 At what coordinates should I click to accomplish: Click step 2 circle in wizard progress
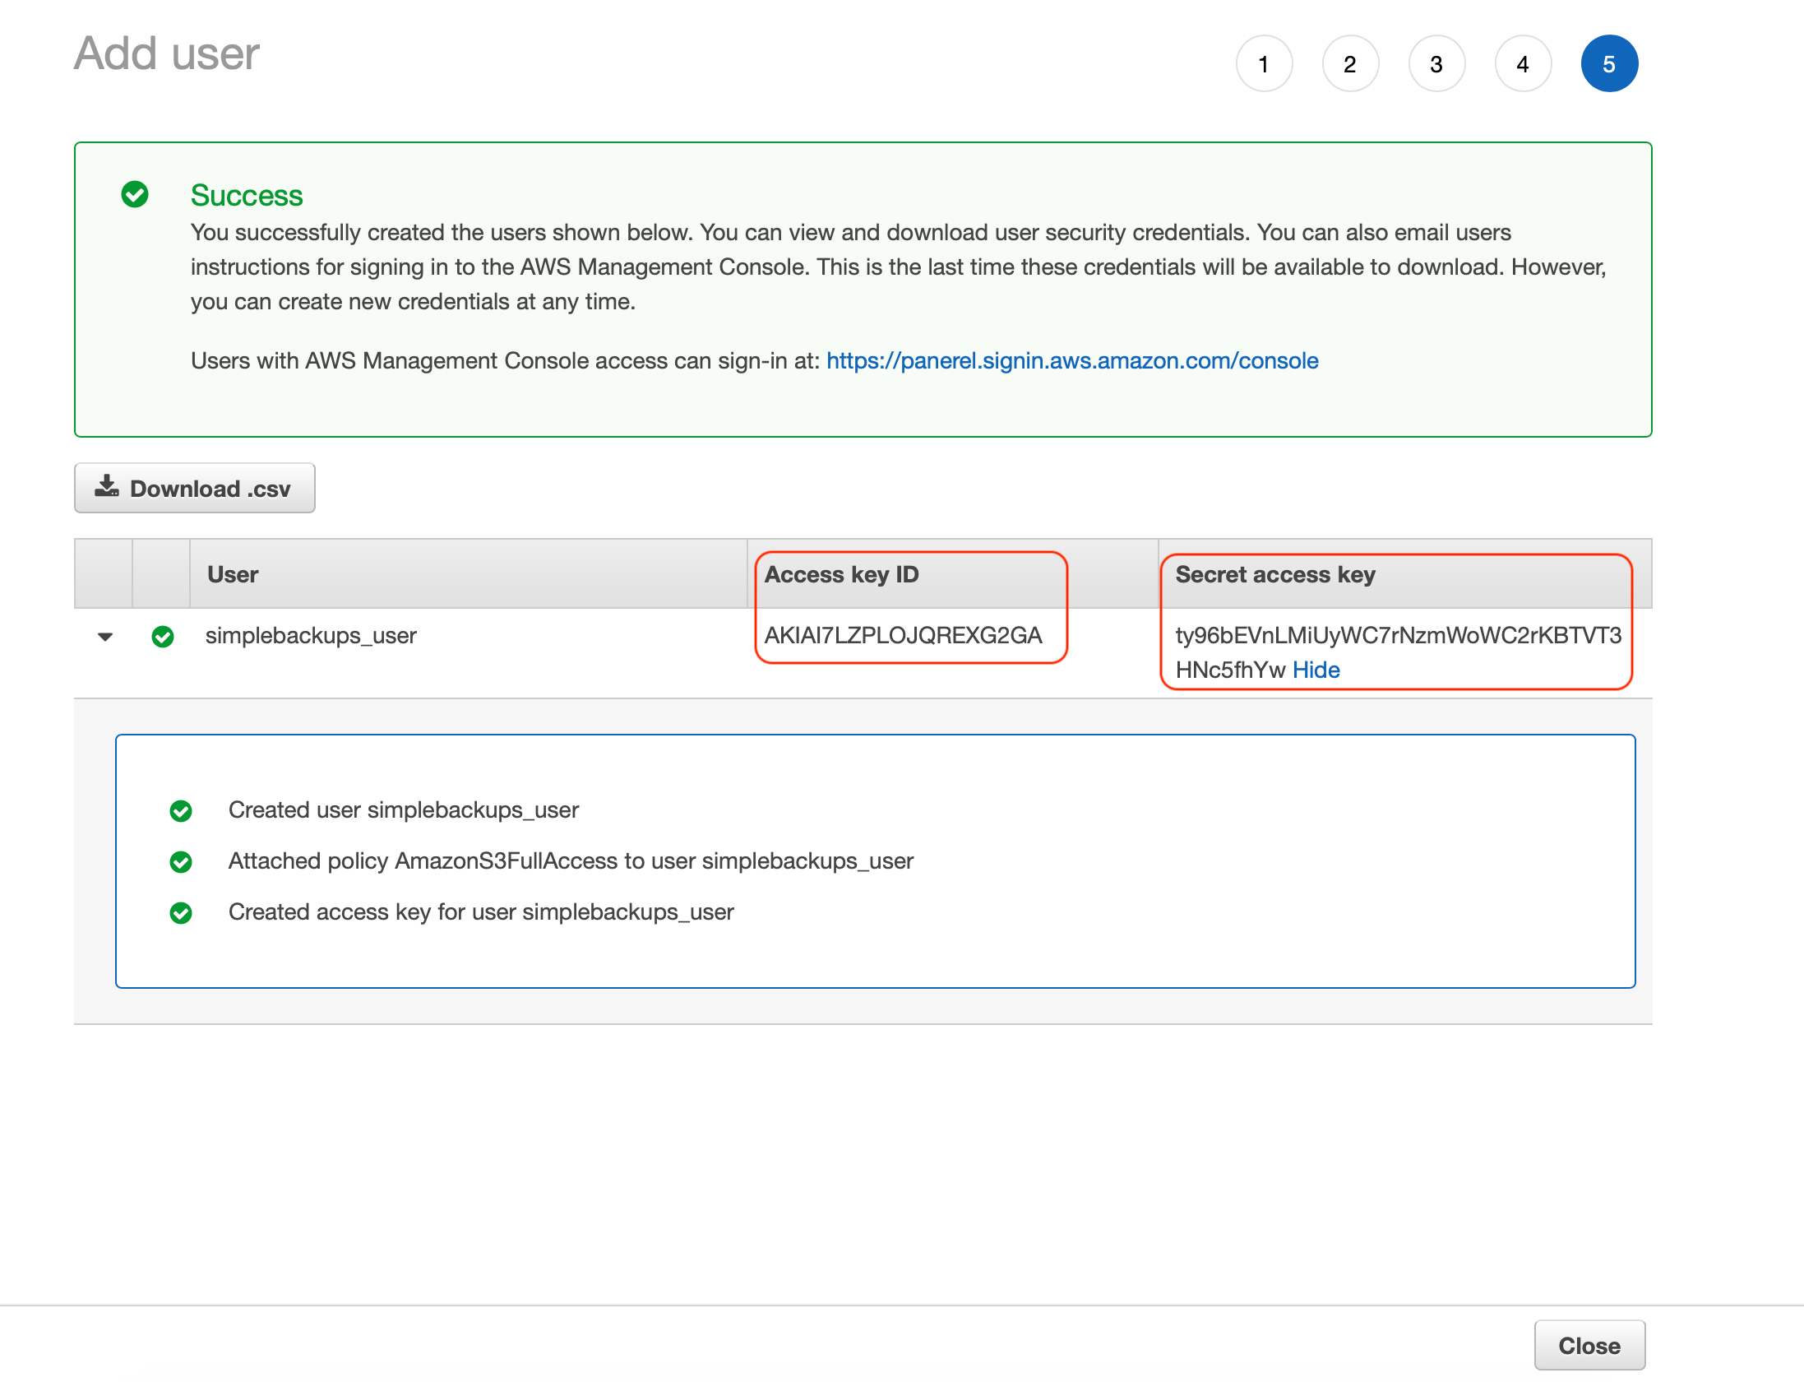[x=1350, y=63]
